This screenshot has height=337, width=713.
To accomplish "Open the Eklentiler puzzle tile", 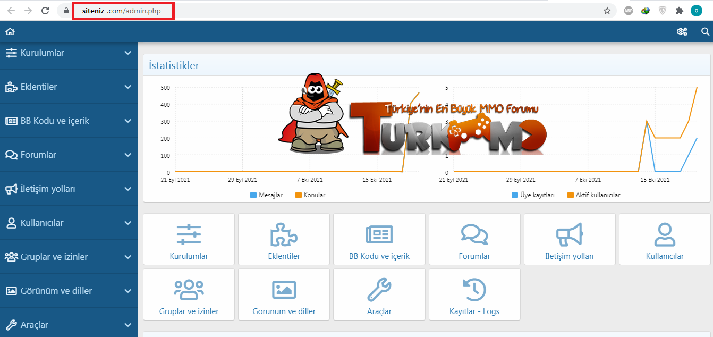I will (284, 239).
